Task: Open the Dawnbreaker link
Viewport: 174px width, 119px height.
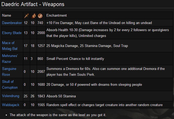Action: [x=12, y=23]
